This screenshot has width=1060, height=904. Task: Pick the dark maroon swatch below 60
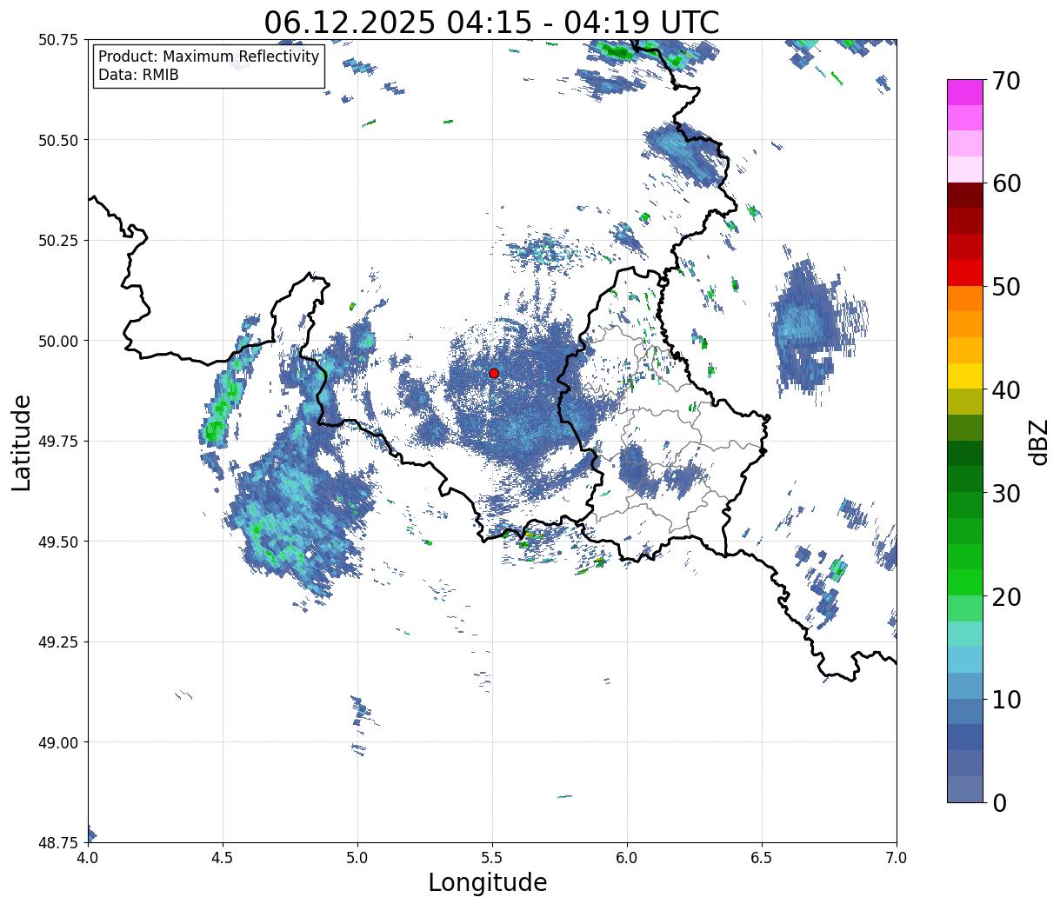(x=965, y=196)
